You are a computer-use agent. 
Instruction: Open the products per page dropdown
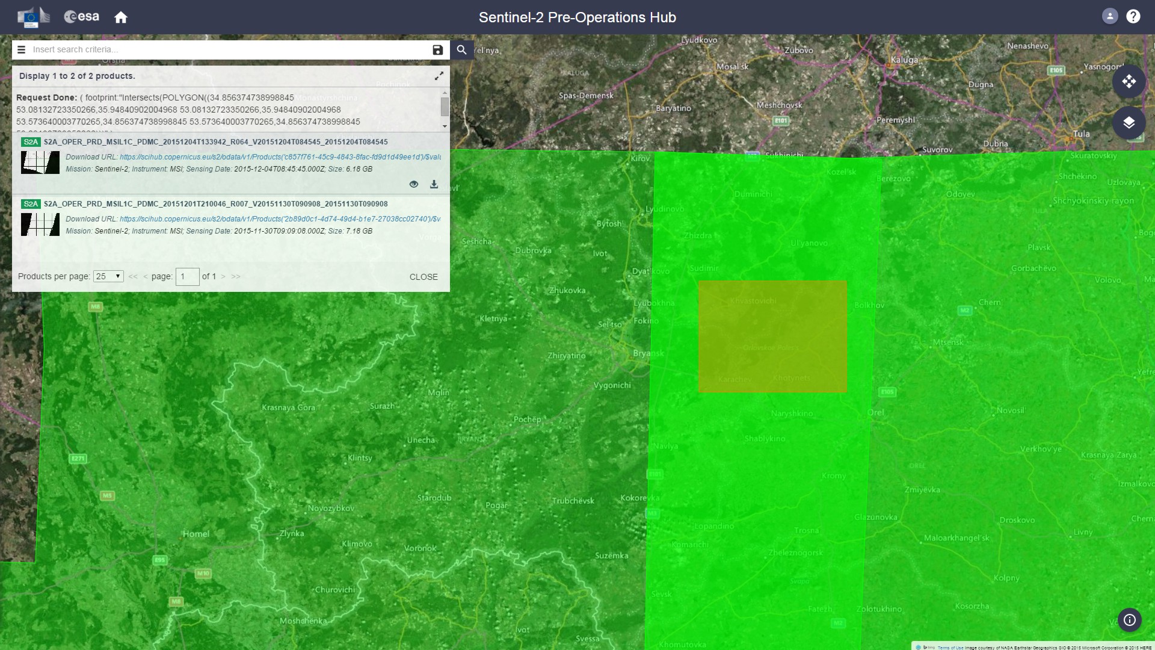108,276
